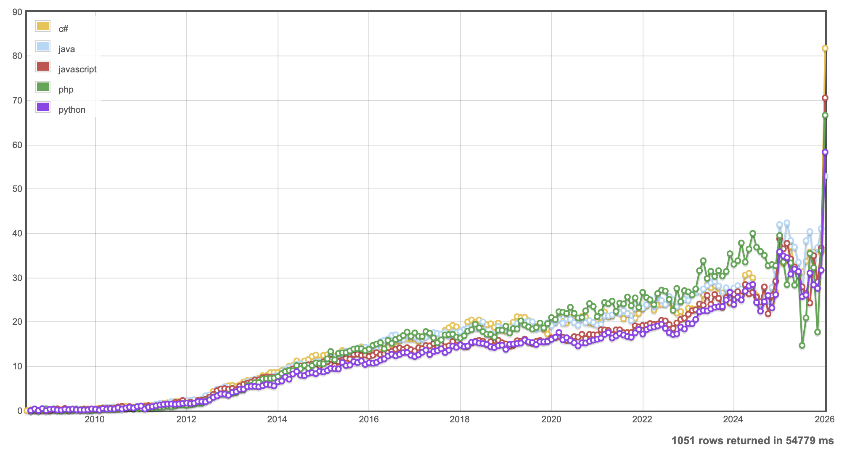This screenshot has height=456, width=847.
Task: Click the java light-blue legend swatch
Action: 43,47
